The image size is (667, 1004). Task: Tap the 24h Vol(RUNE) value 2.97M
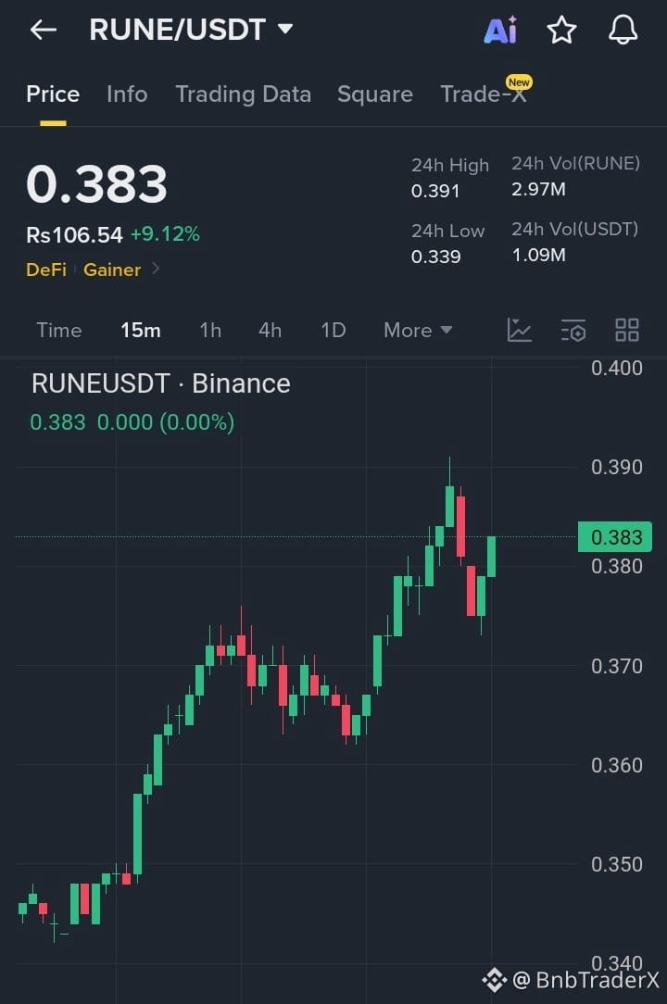coord(538,190)
